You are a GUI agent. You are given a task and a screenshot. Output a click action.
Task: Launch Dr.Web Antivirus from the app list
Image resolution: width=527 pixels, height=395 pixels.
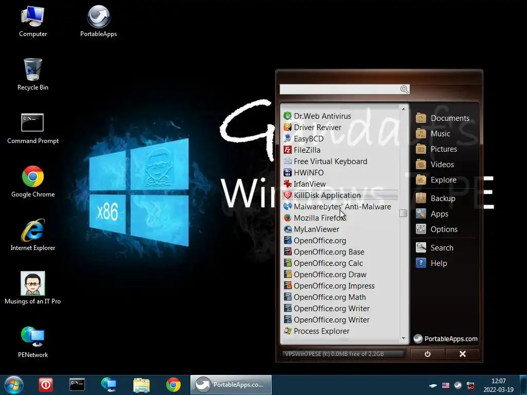pos(317,116)
